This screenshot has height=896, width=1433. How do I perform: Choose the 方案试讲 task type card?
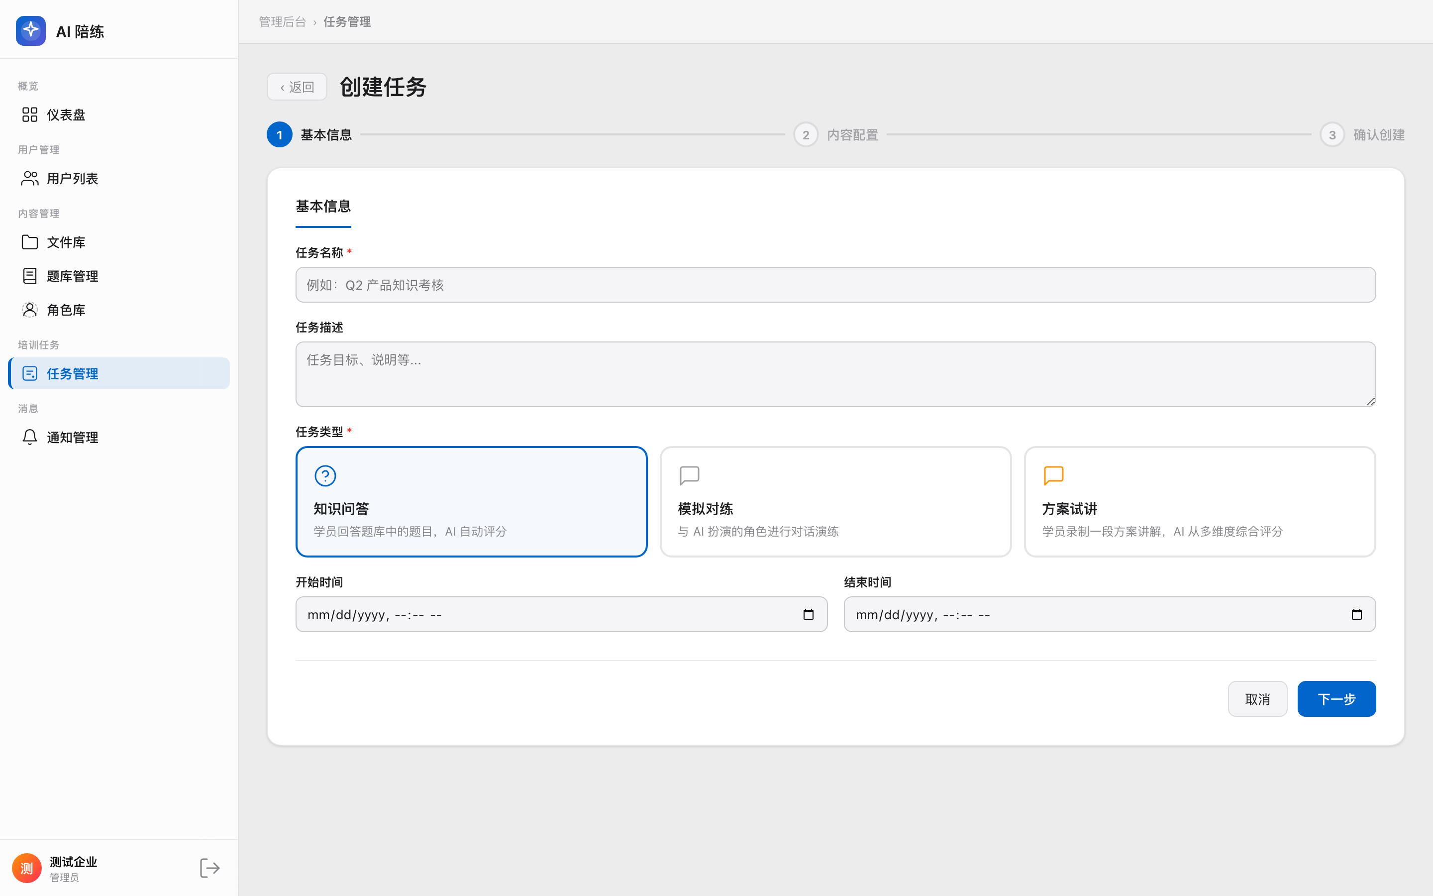coord(1200,501)
